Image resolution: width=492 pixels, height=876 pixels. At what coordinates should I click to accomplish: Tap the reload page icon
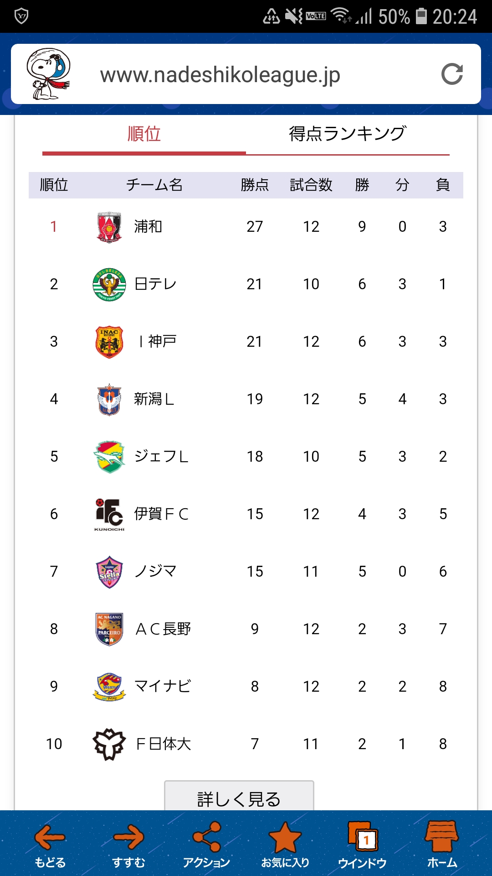(452, 74)
